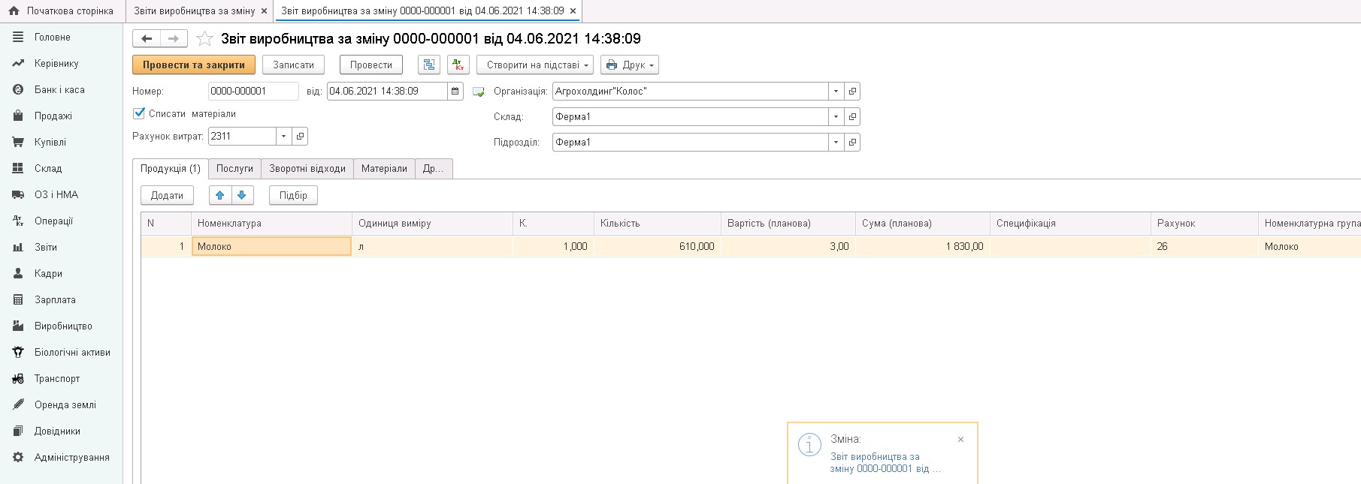Click Провести та закрити button
The width and height of the screenshot is (1361, 484).
pos(194,65)
